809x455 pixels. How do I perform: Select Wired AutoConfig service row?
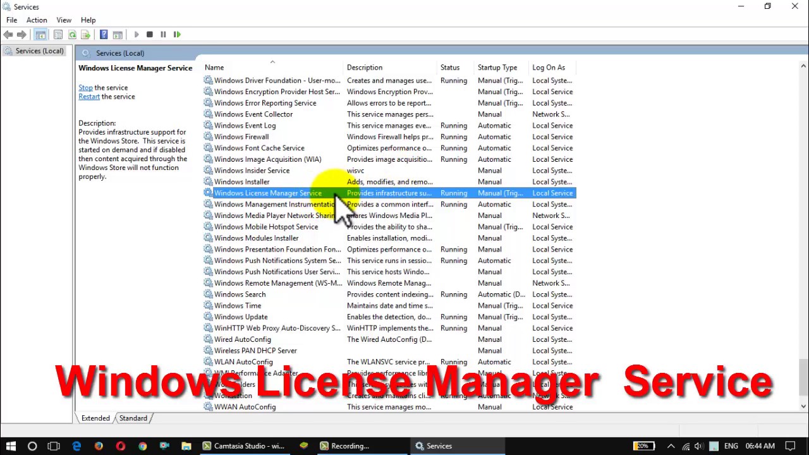click(x=389, y=339)
